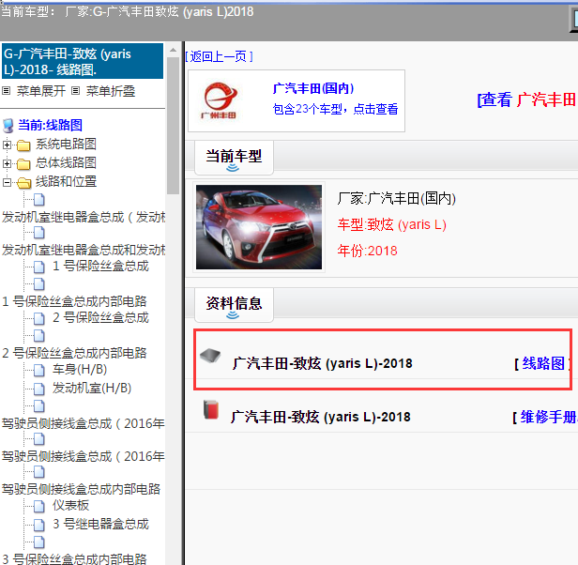Select the 资料信息 tab header
The height and width of the screenshot is (565, 578).
pos(234,305)
